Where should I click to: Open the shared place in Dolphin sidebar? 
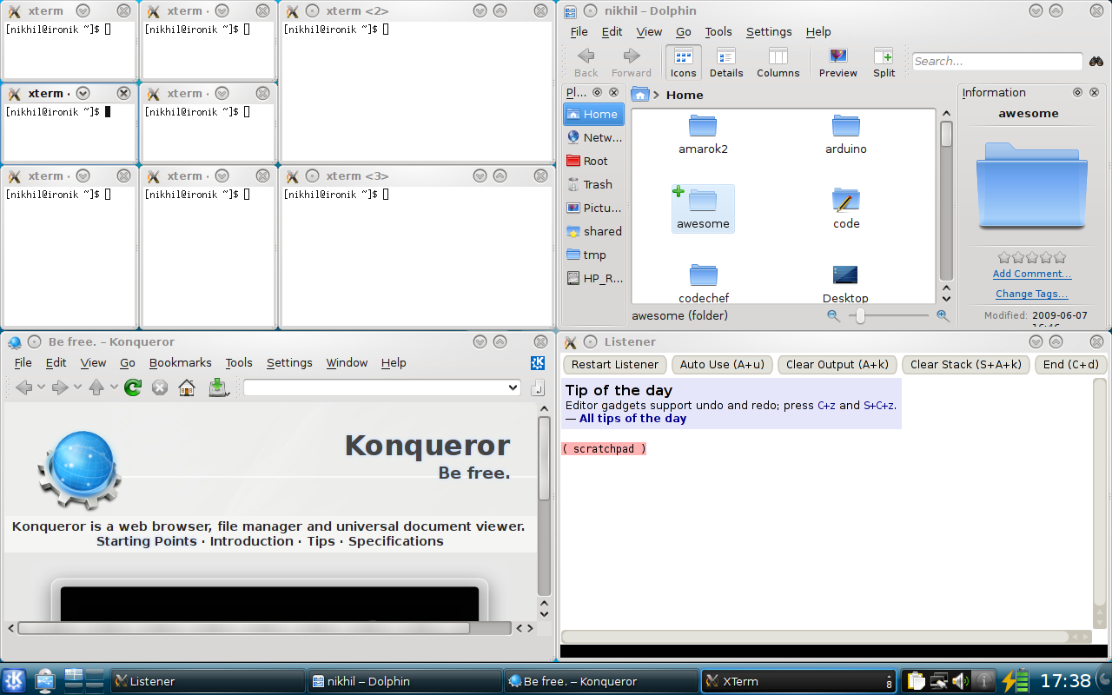click(593, 231)
